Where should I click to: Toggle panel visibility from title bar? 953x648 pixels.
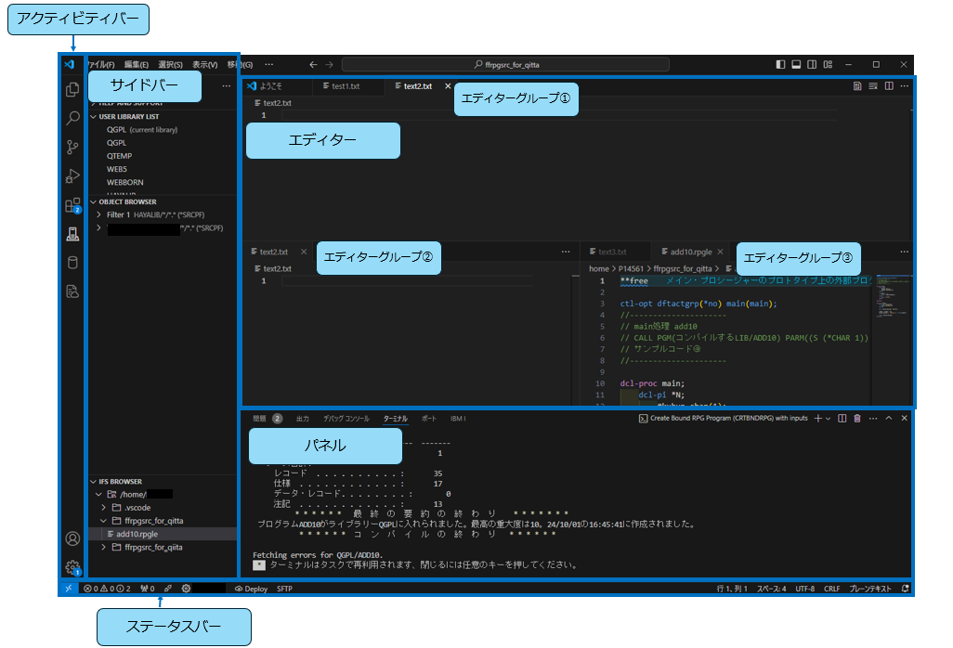pyautogui.click(x=796, y=64)
